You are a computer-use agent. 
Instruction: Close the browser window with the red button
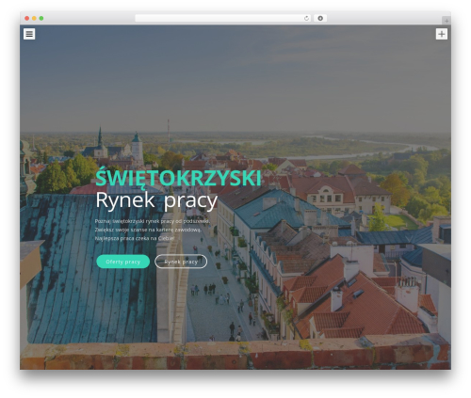pos(27,18)
